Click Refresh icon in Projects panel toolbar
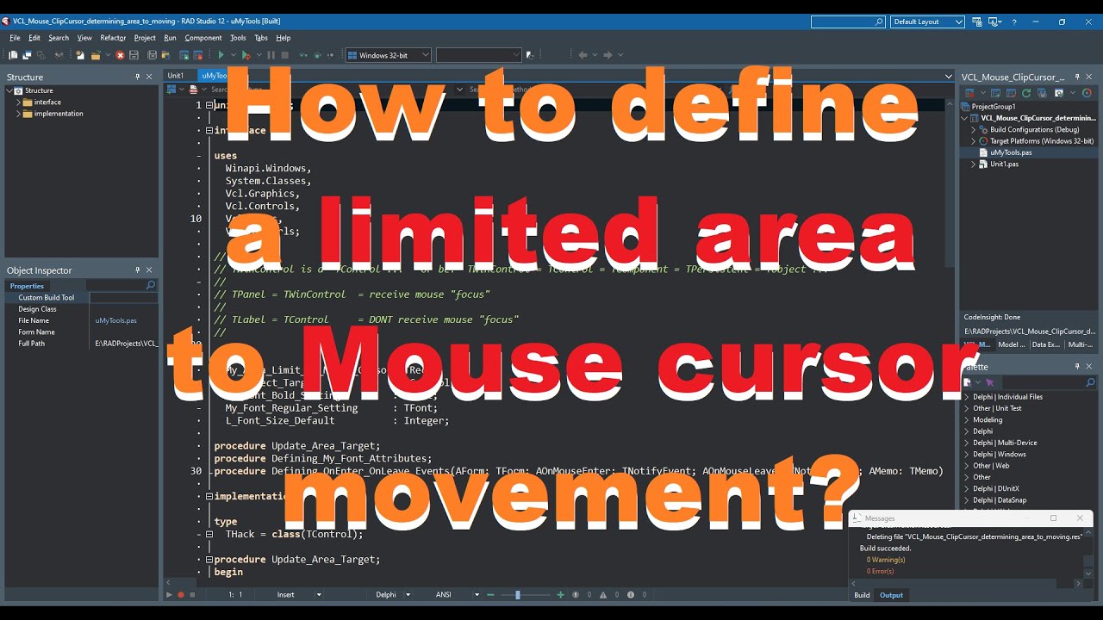Screen dimensions: 1103x620 point(1026,92)
